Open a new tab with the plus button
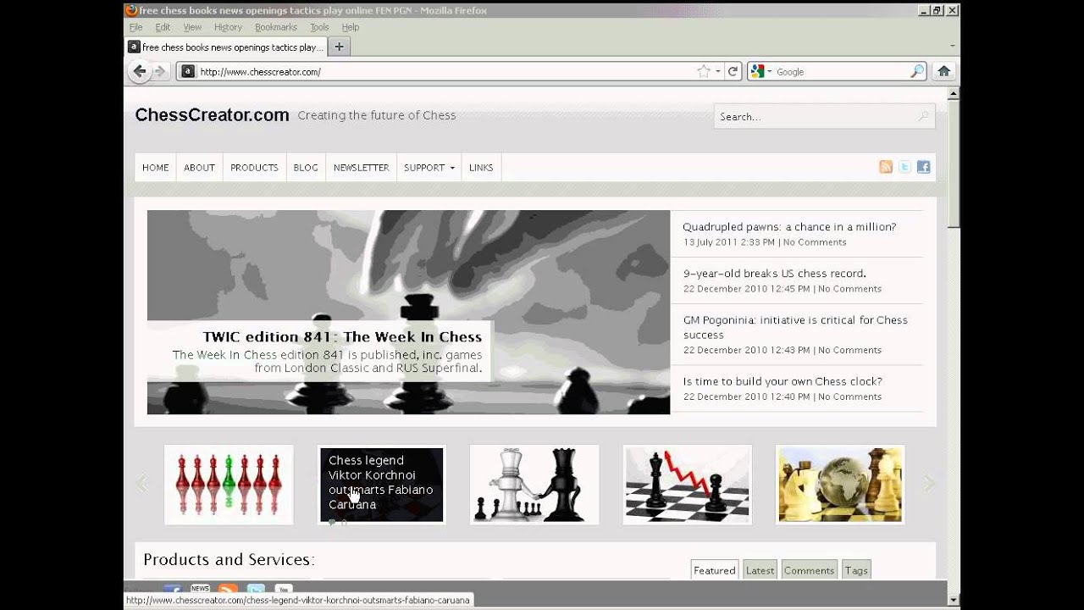Screen dimensions: 1084x610 click(339, 47)
